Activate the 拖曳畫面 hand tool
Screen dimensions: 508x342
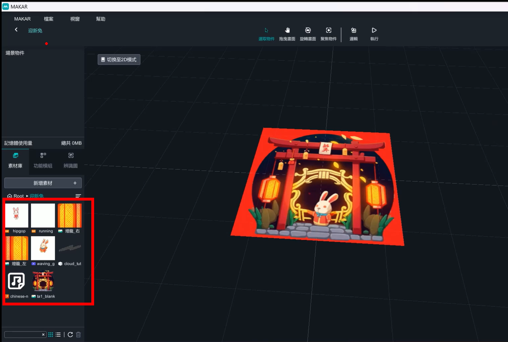click(287, 34)
